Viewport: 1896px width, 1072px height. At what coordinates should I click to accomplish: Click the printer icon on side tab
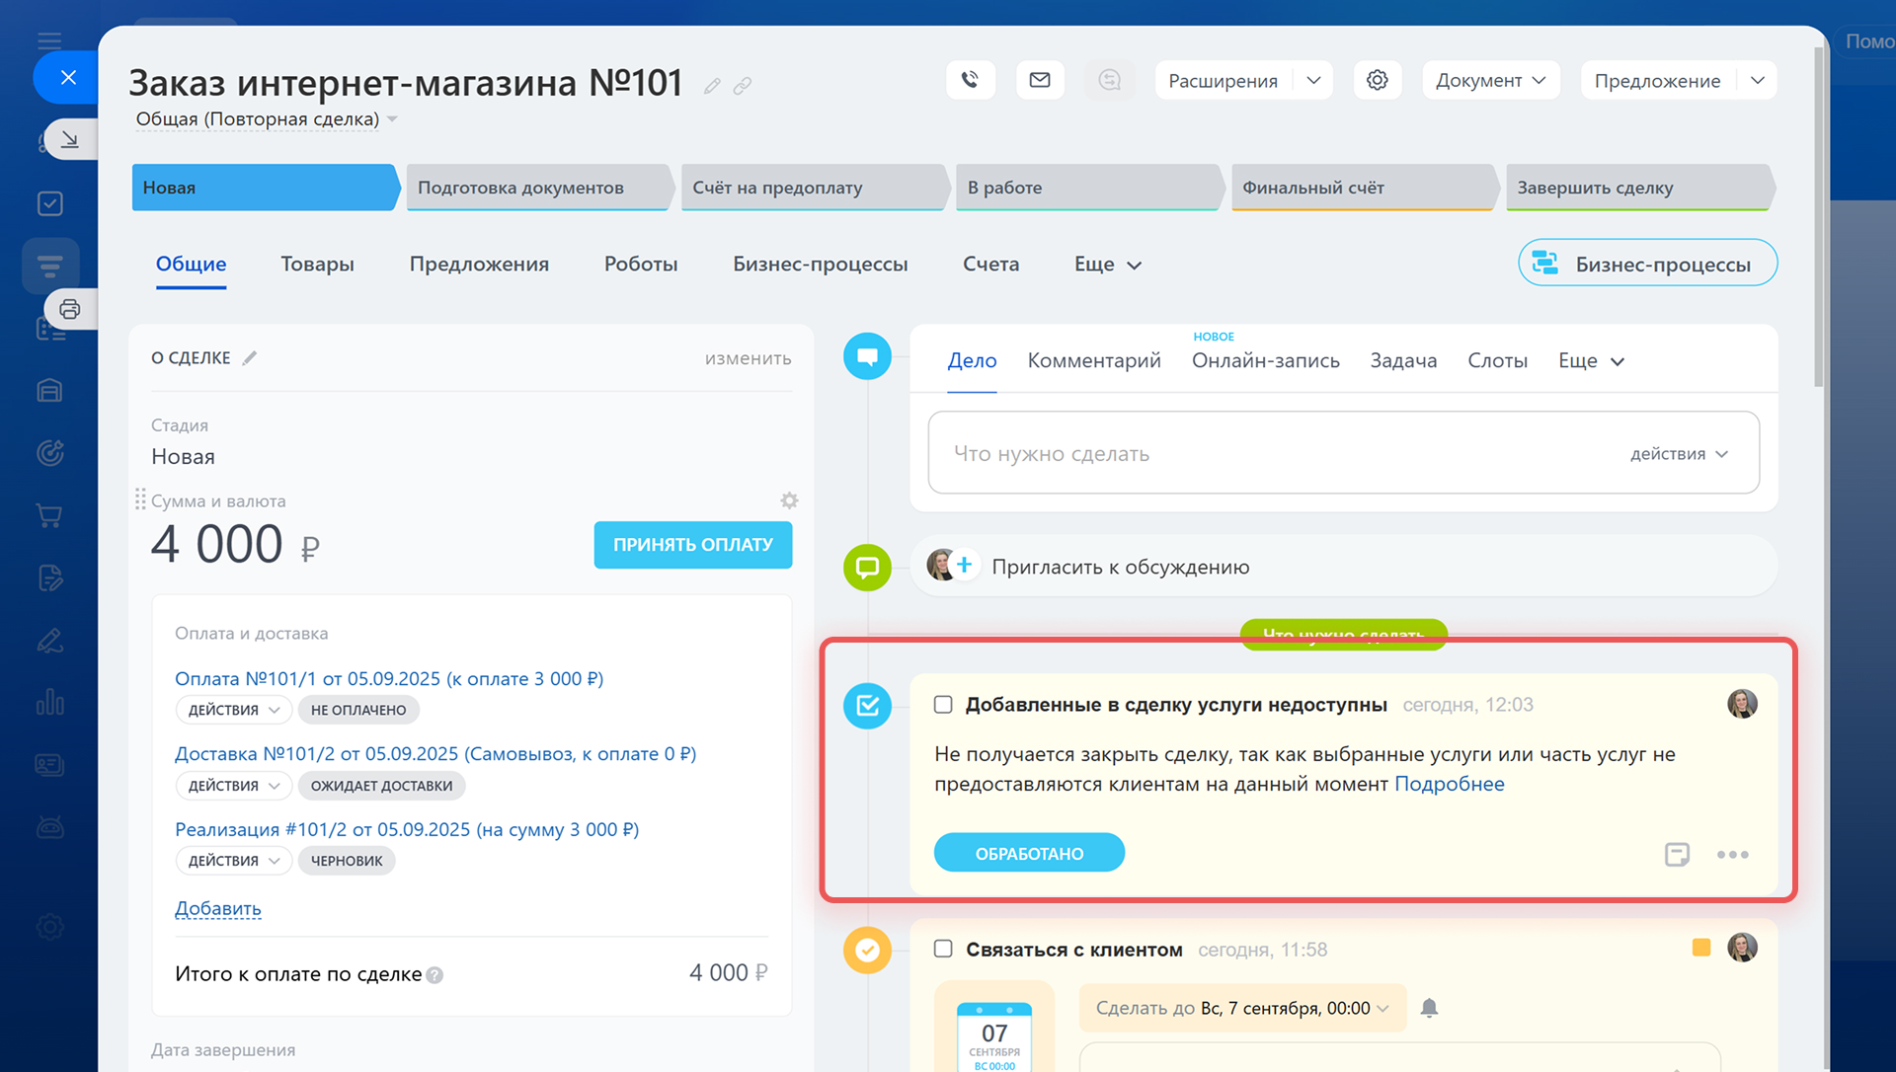69,309
